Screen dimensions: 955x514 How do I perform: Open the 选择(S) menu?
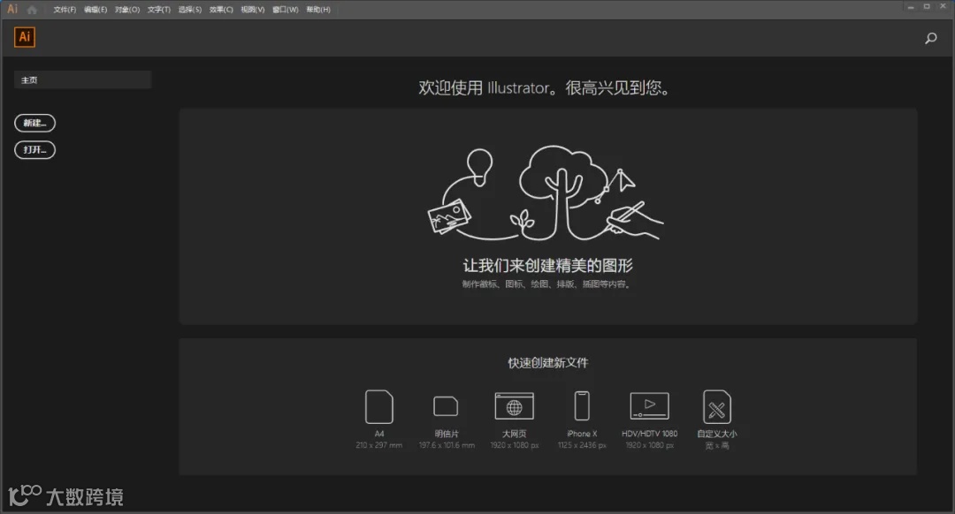[190, 10]
